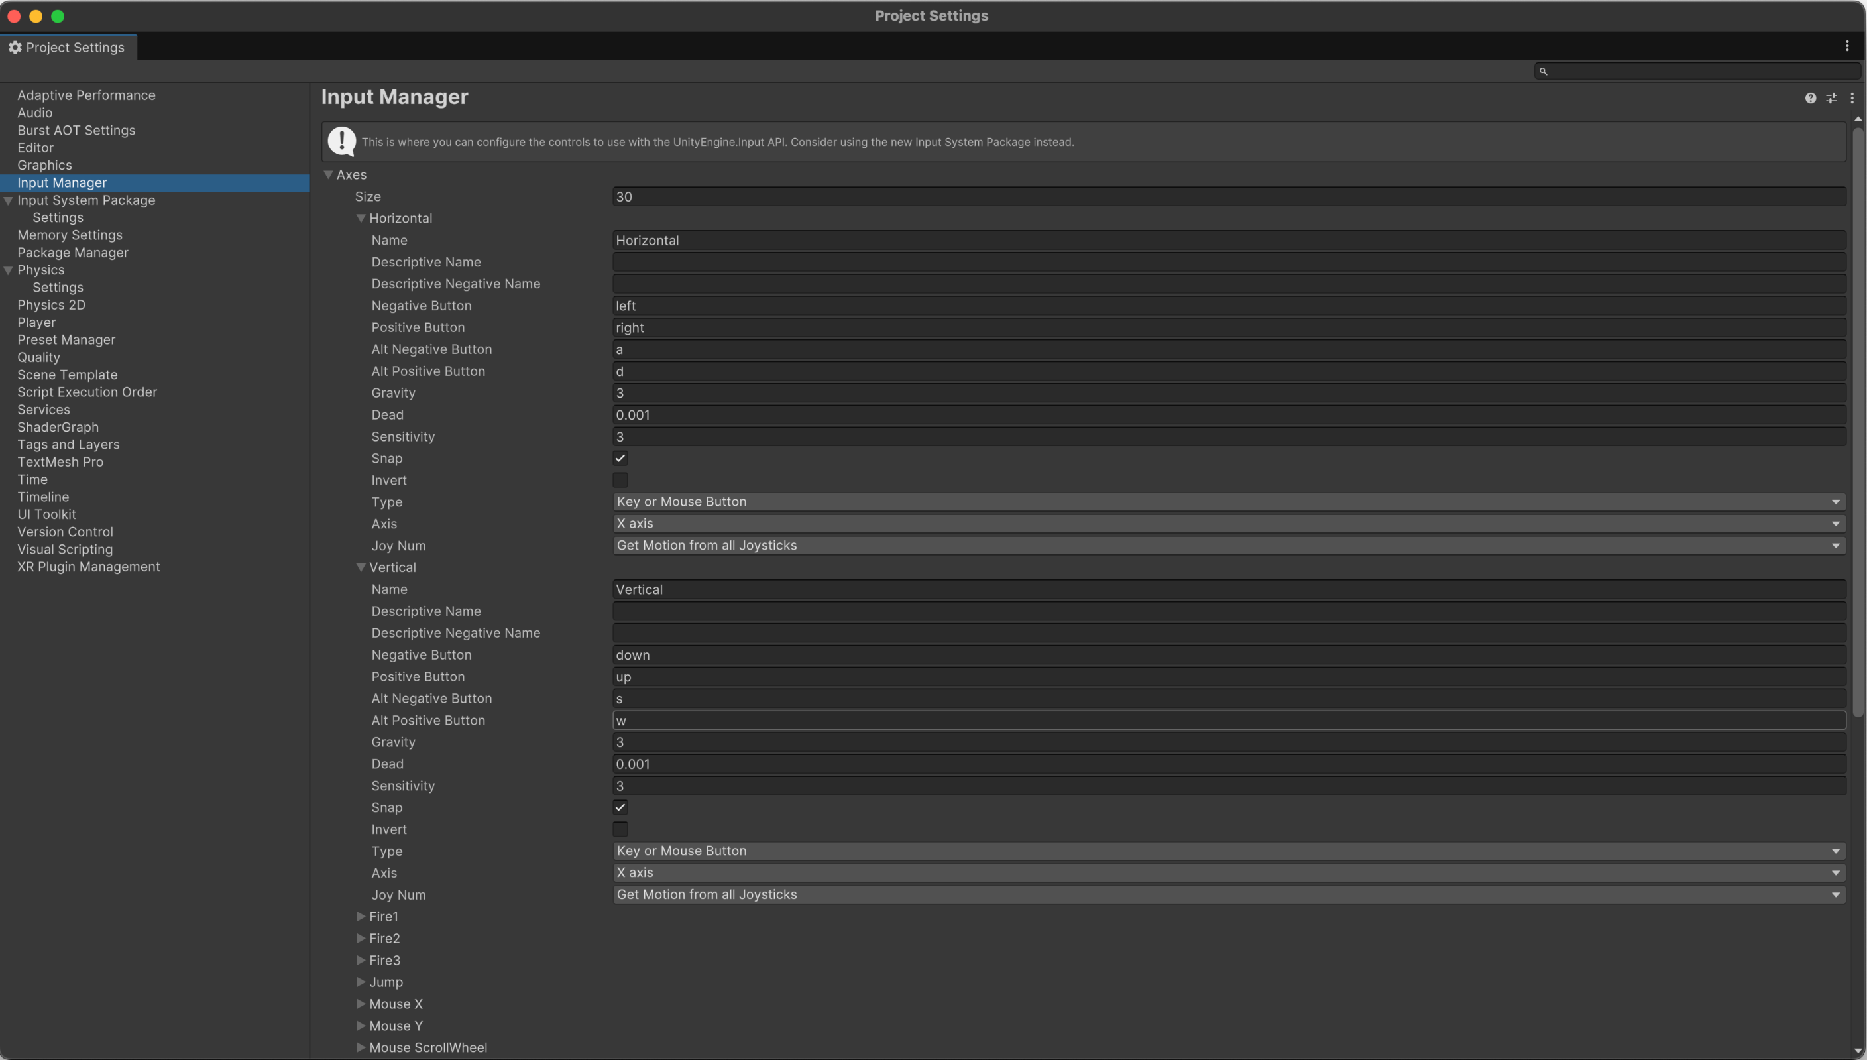The width and height of the screenshot is (1867, 1060).
Task: Click the Horizontal Dead value field
Action: [1229, 415]
